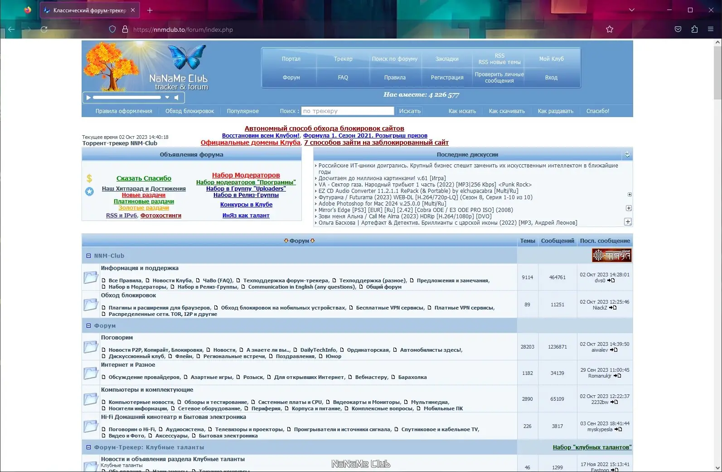This screenshot has height=472, width=722.
Task: Open Набор "клубных талантов" link
Action: click(x=592, y=447)
